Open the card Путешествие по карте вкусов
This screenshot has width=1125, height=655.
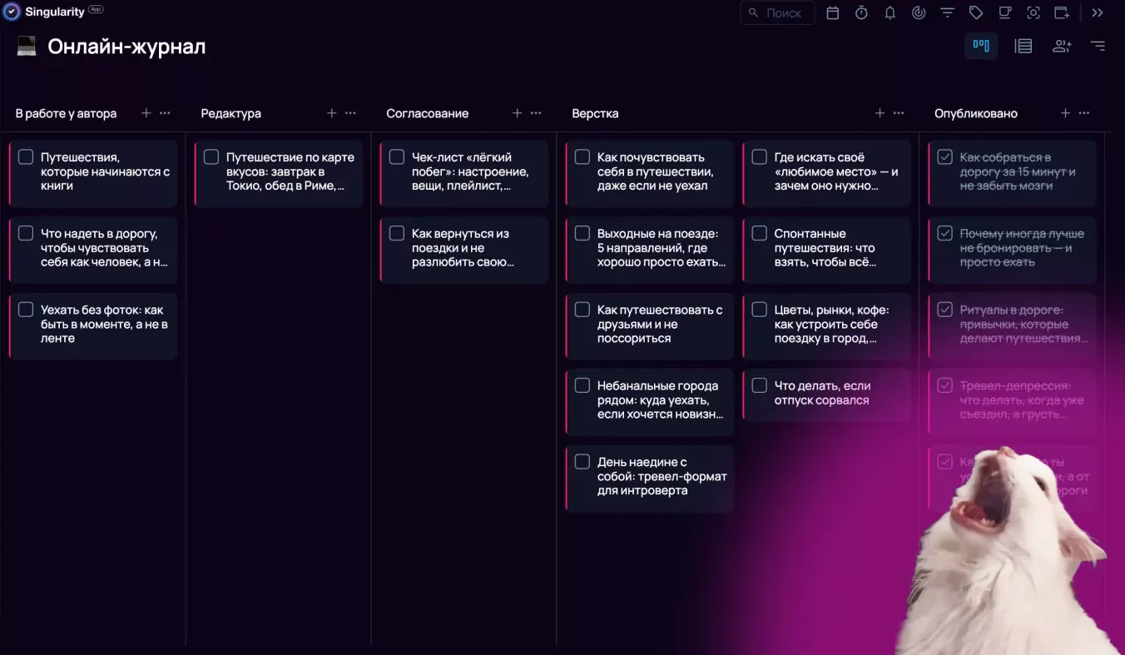click(x=279, y=173)
